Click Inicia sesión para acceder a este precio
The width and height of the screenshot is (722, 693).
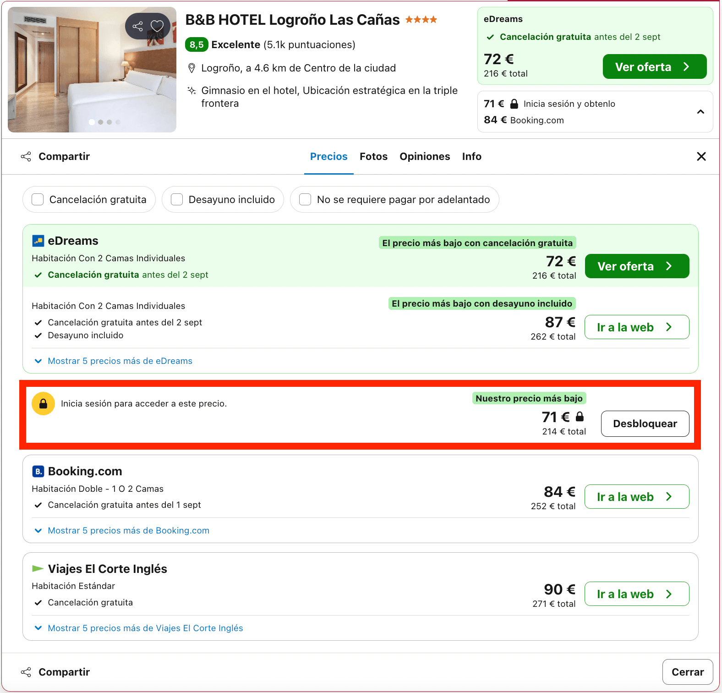tap(144, 404)
